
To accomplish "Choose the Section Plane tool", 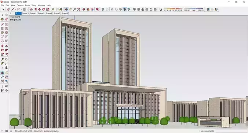I will pyautogui.click(x=7, y=90).
